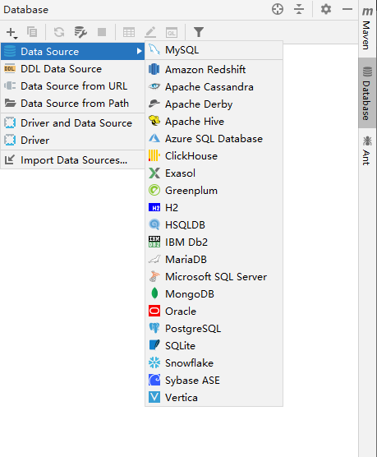This screenshot has height=457, width=377.
Task: Click the Refresh toolbar icon
Action: [59, 32]
